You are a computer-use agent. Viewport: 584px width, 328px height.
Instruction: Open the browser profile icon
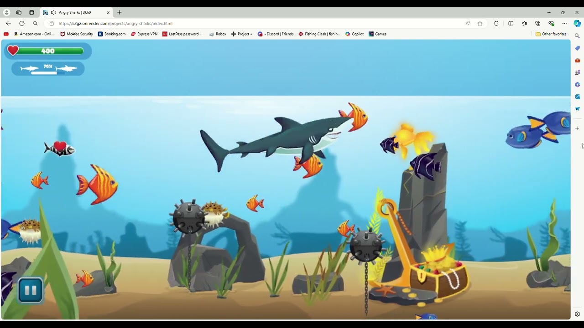pyautogui.click(x=6, y=12)
